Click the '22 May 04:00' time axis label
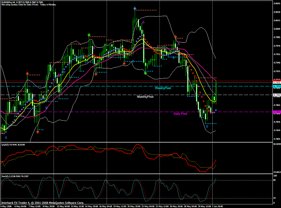The image size is (281, 208). 148,206
